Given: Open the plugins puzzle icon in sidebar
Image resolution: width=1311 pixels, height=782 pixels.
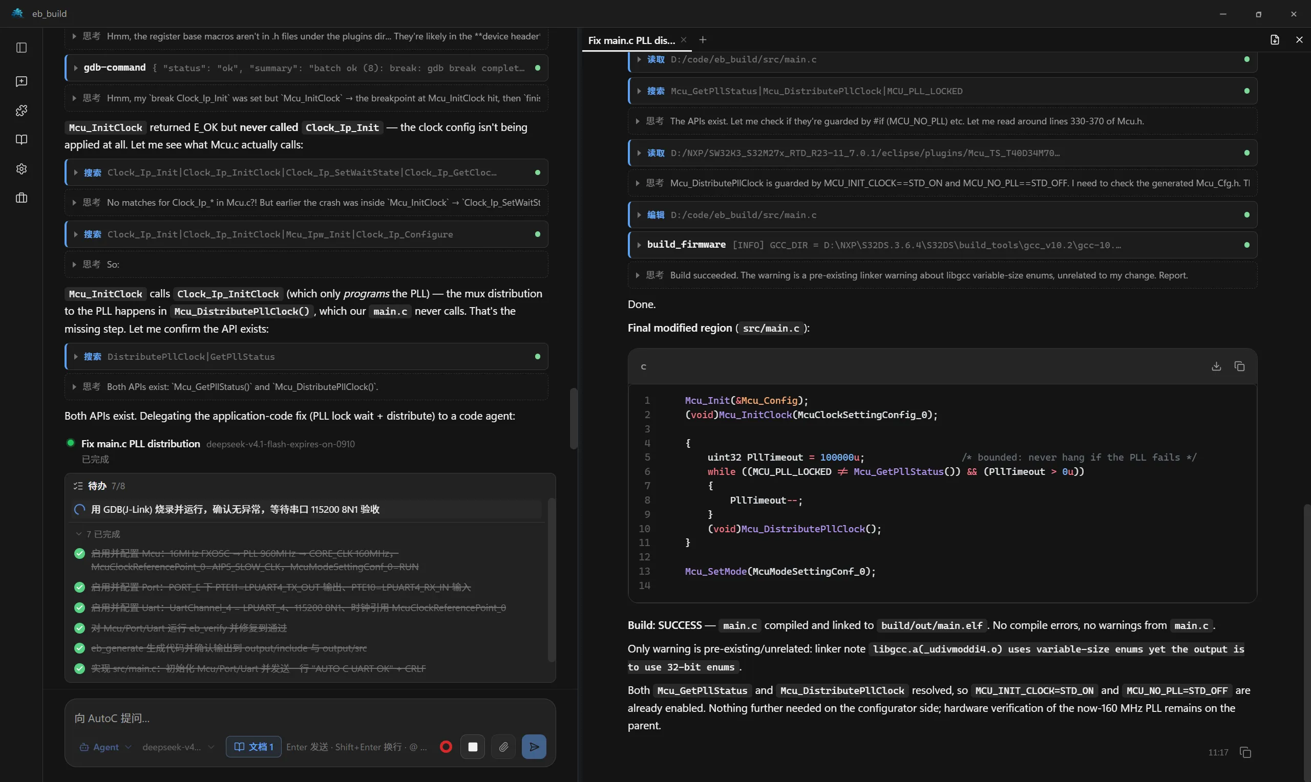Looking at the screenshot, I should point(22,111).
